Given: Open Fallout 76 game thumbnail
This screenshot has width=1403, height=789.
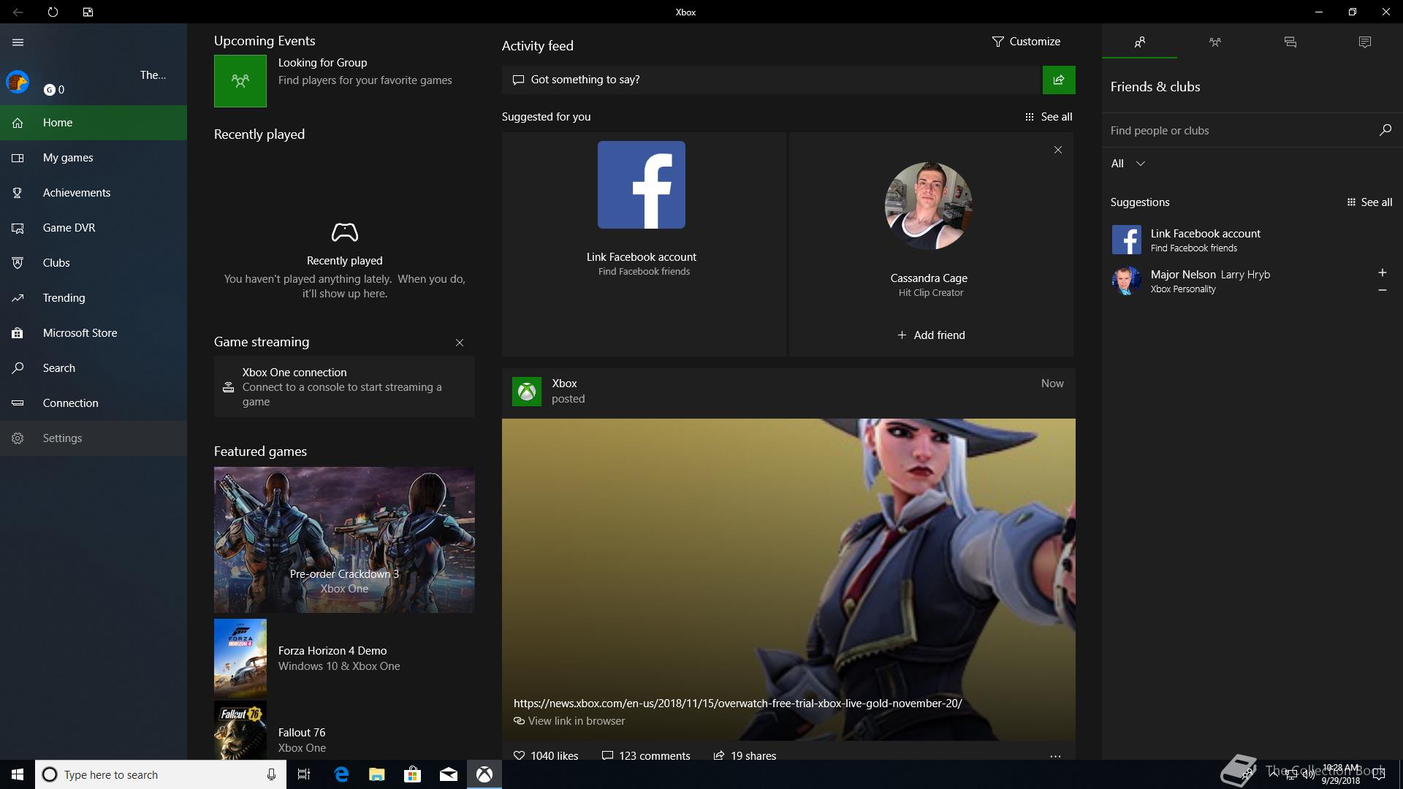Looking at the screenshot, I should click(x=240, y=731).
